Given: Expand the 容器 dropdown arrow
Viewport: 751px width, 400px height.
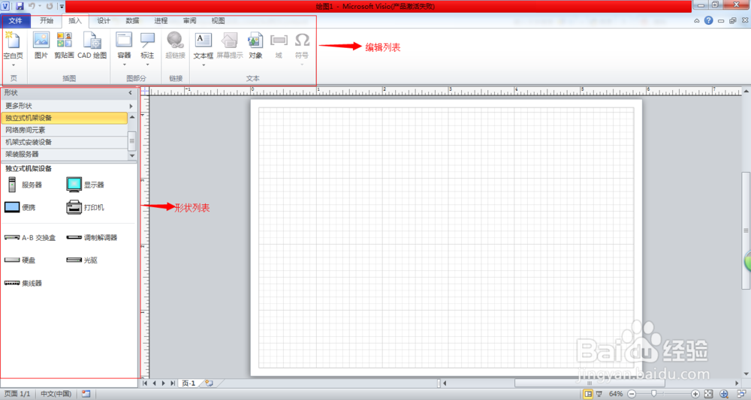Looking at the screenshot, I should click(124, 65).
